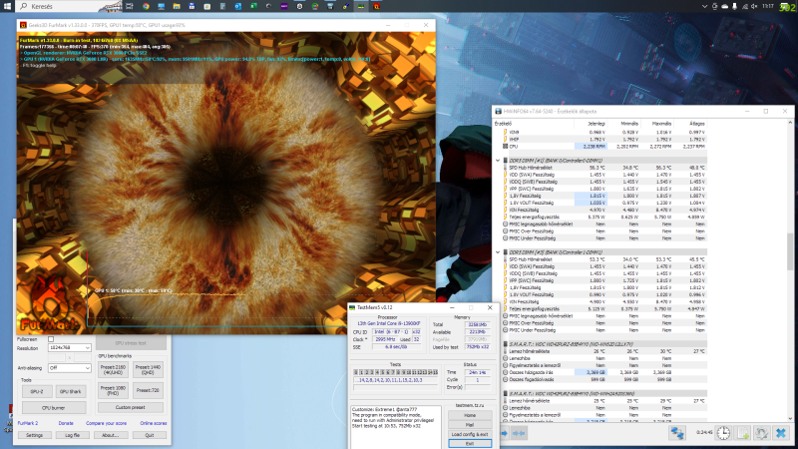Switch to the FurMark taskbar icon
The width and height of the screenshot is (798, 449).
click(377, 6)
